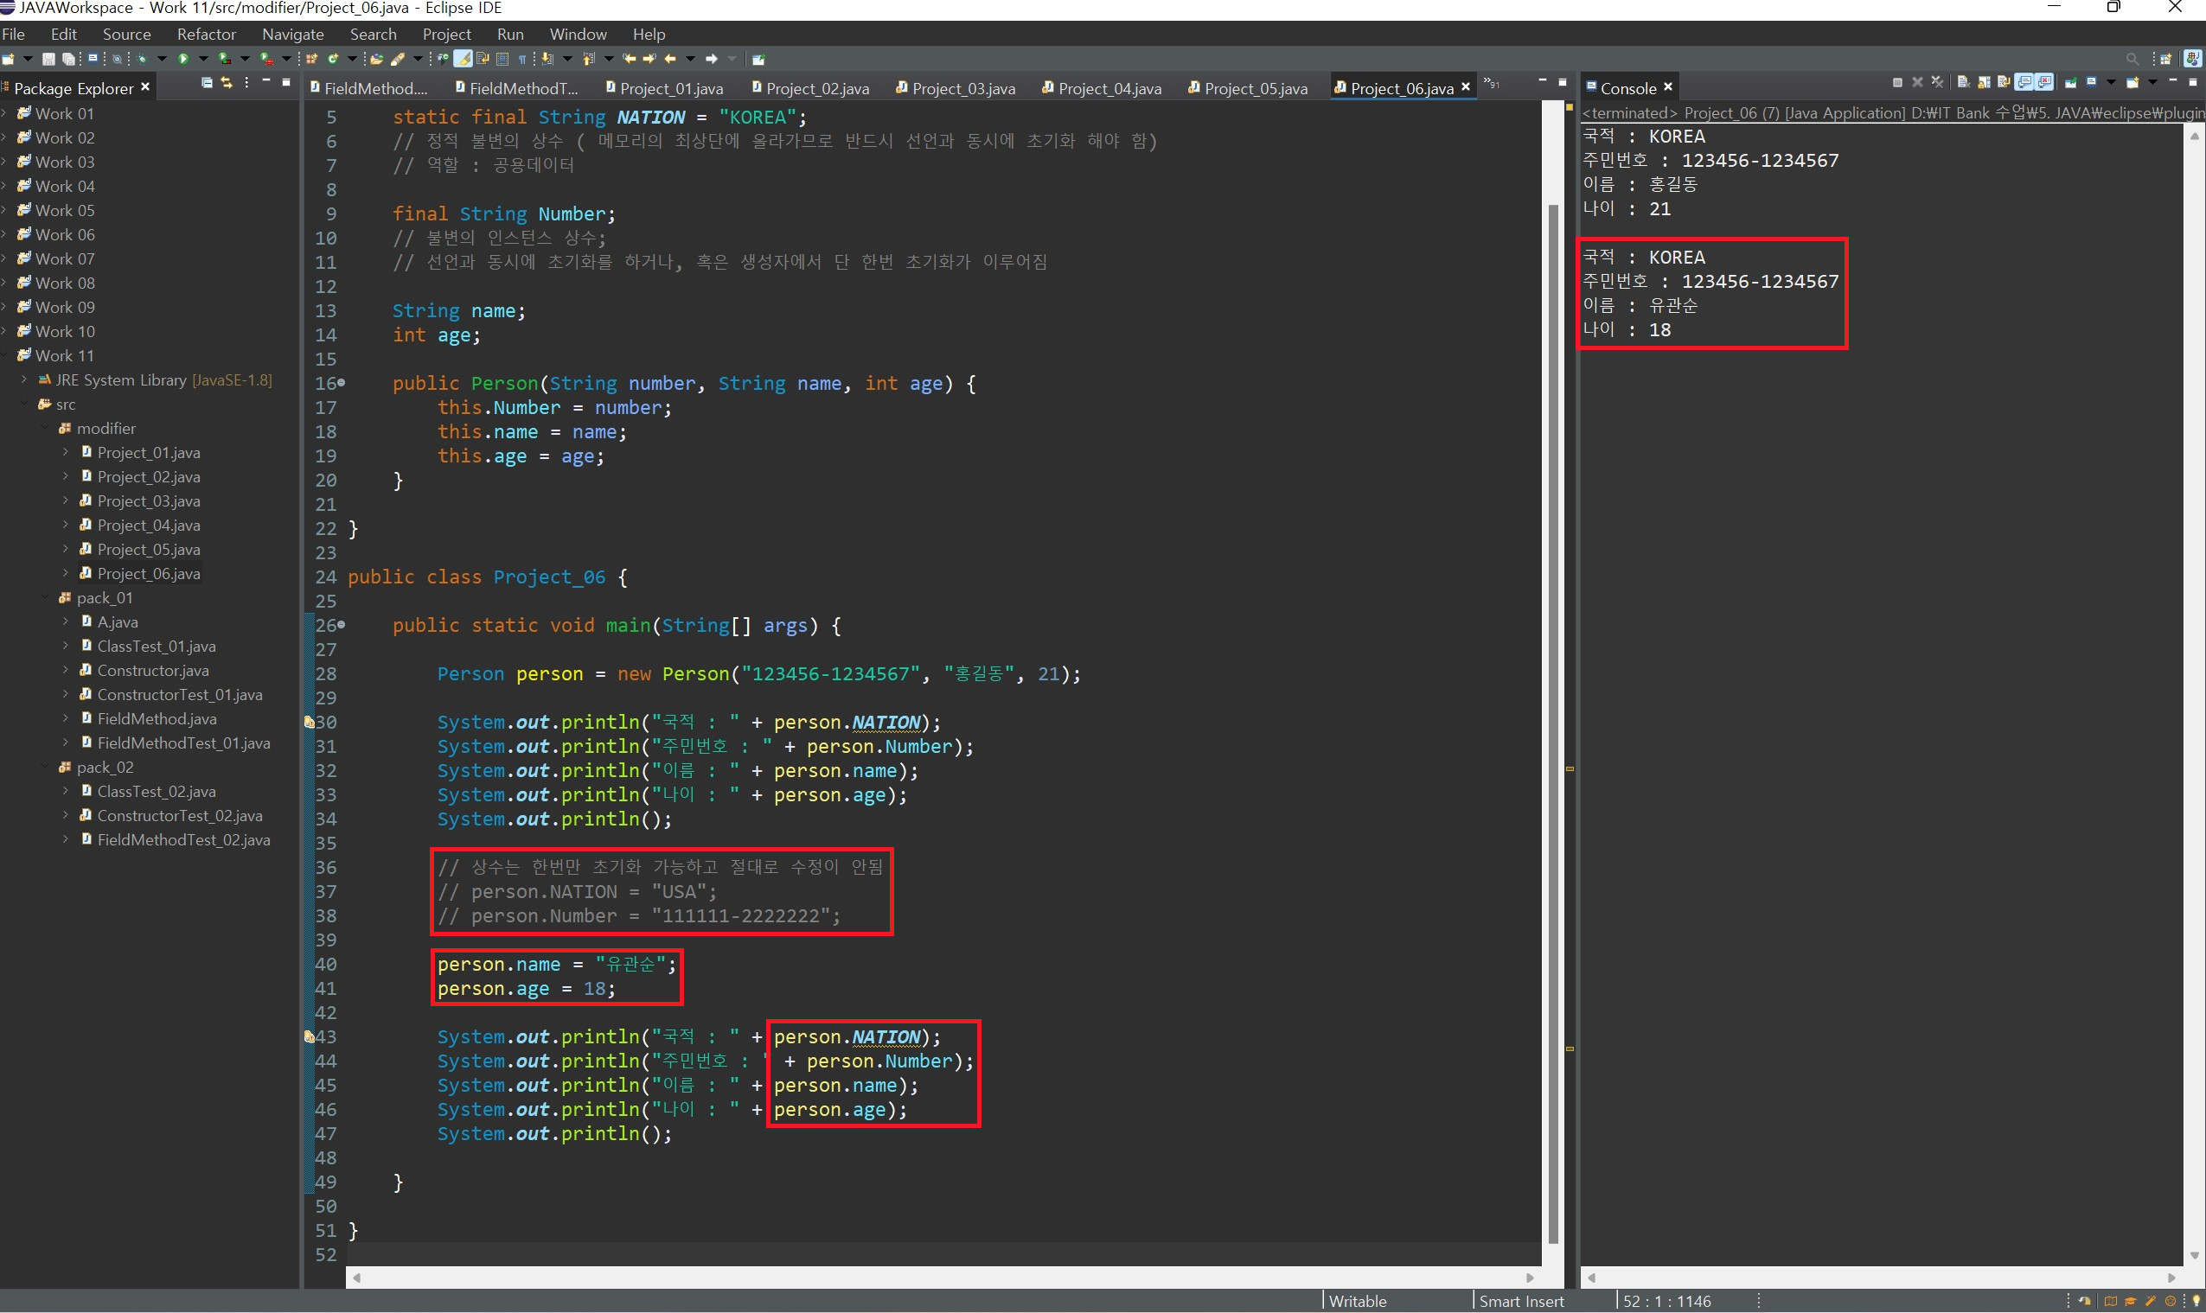The image size is (2206, 1313).
Task: Toggle Scroll Lock in Console toolbar
Action: click(1984, 83)
